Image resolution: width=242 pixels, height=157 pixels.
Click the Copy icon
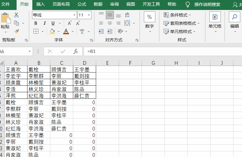pos(16,23)
